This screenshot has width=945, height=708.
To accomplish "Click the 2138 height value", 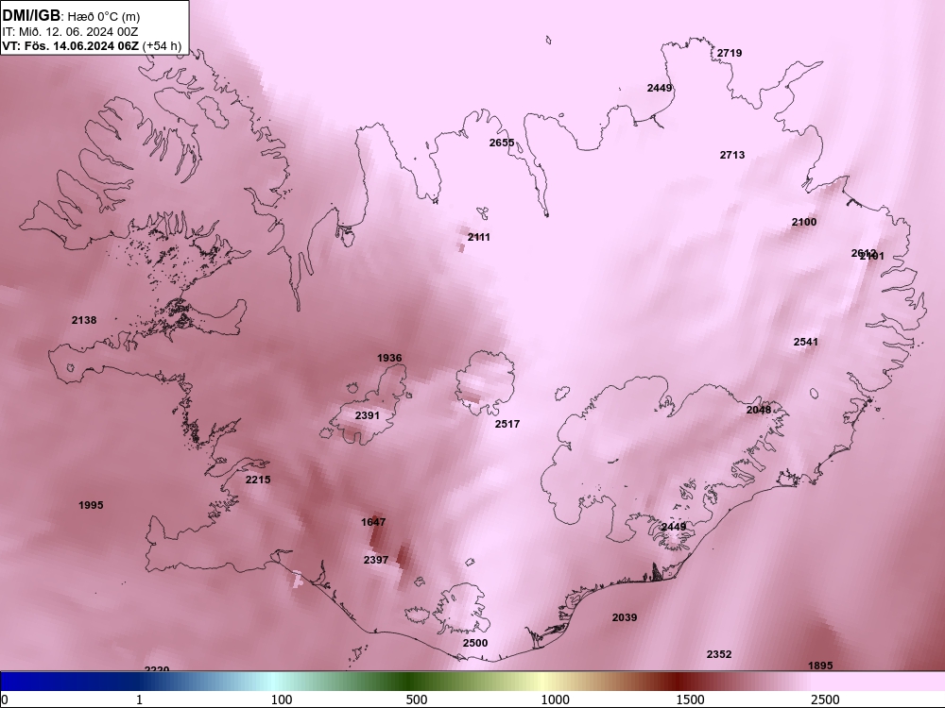I will (84, 320).
